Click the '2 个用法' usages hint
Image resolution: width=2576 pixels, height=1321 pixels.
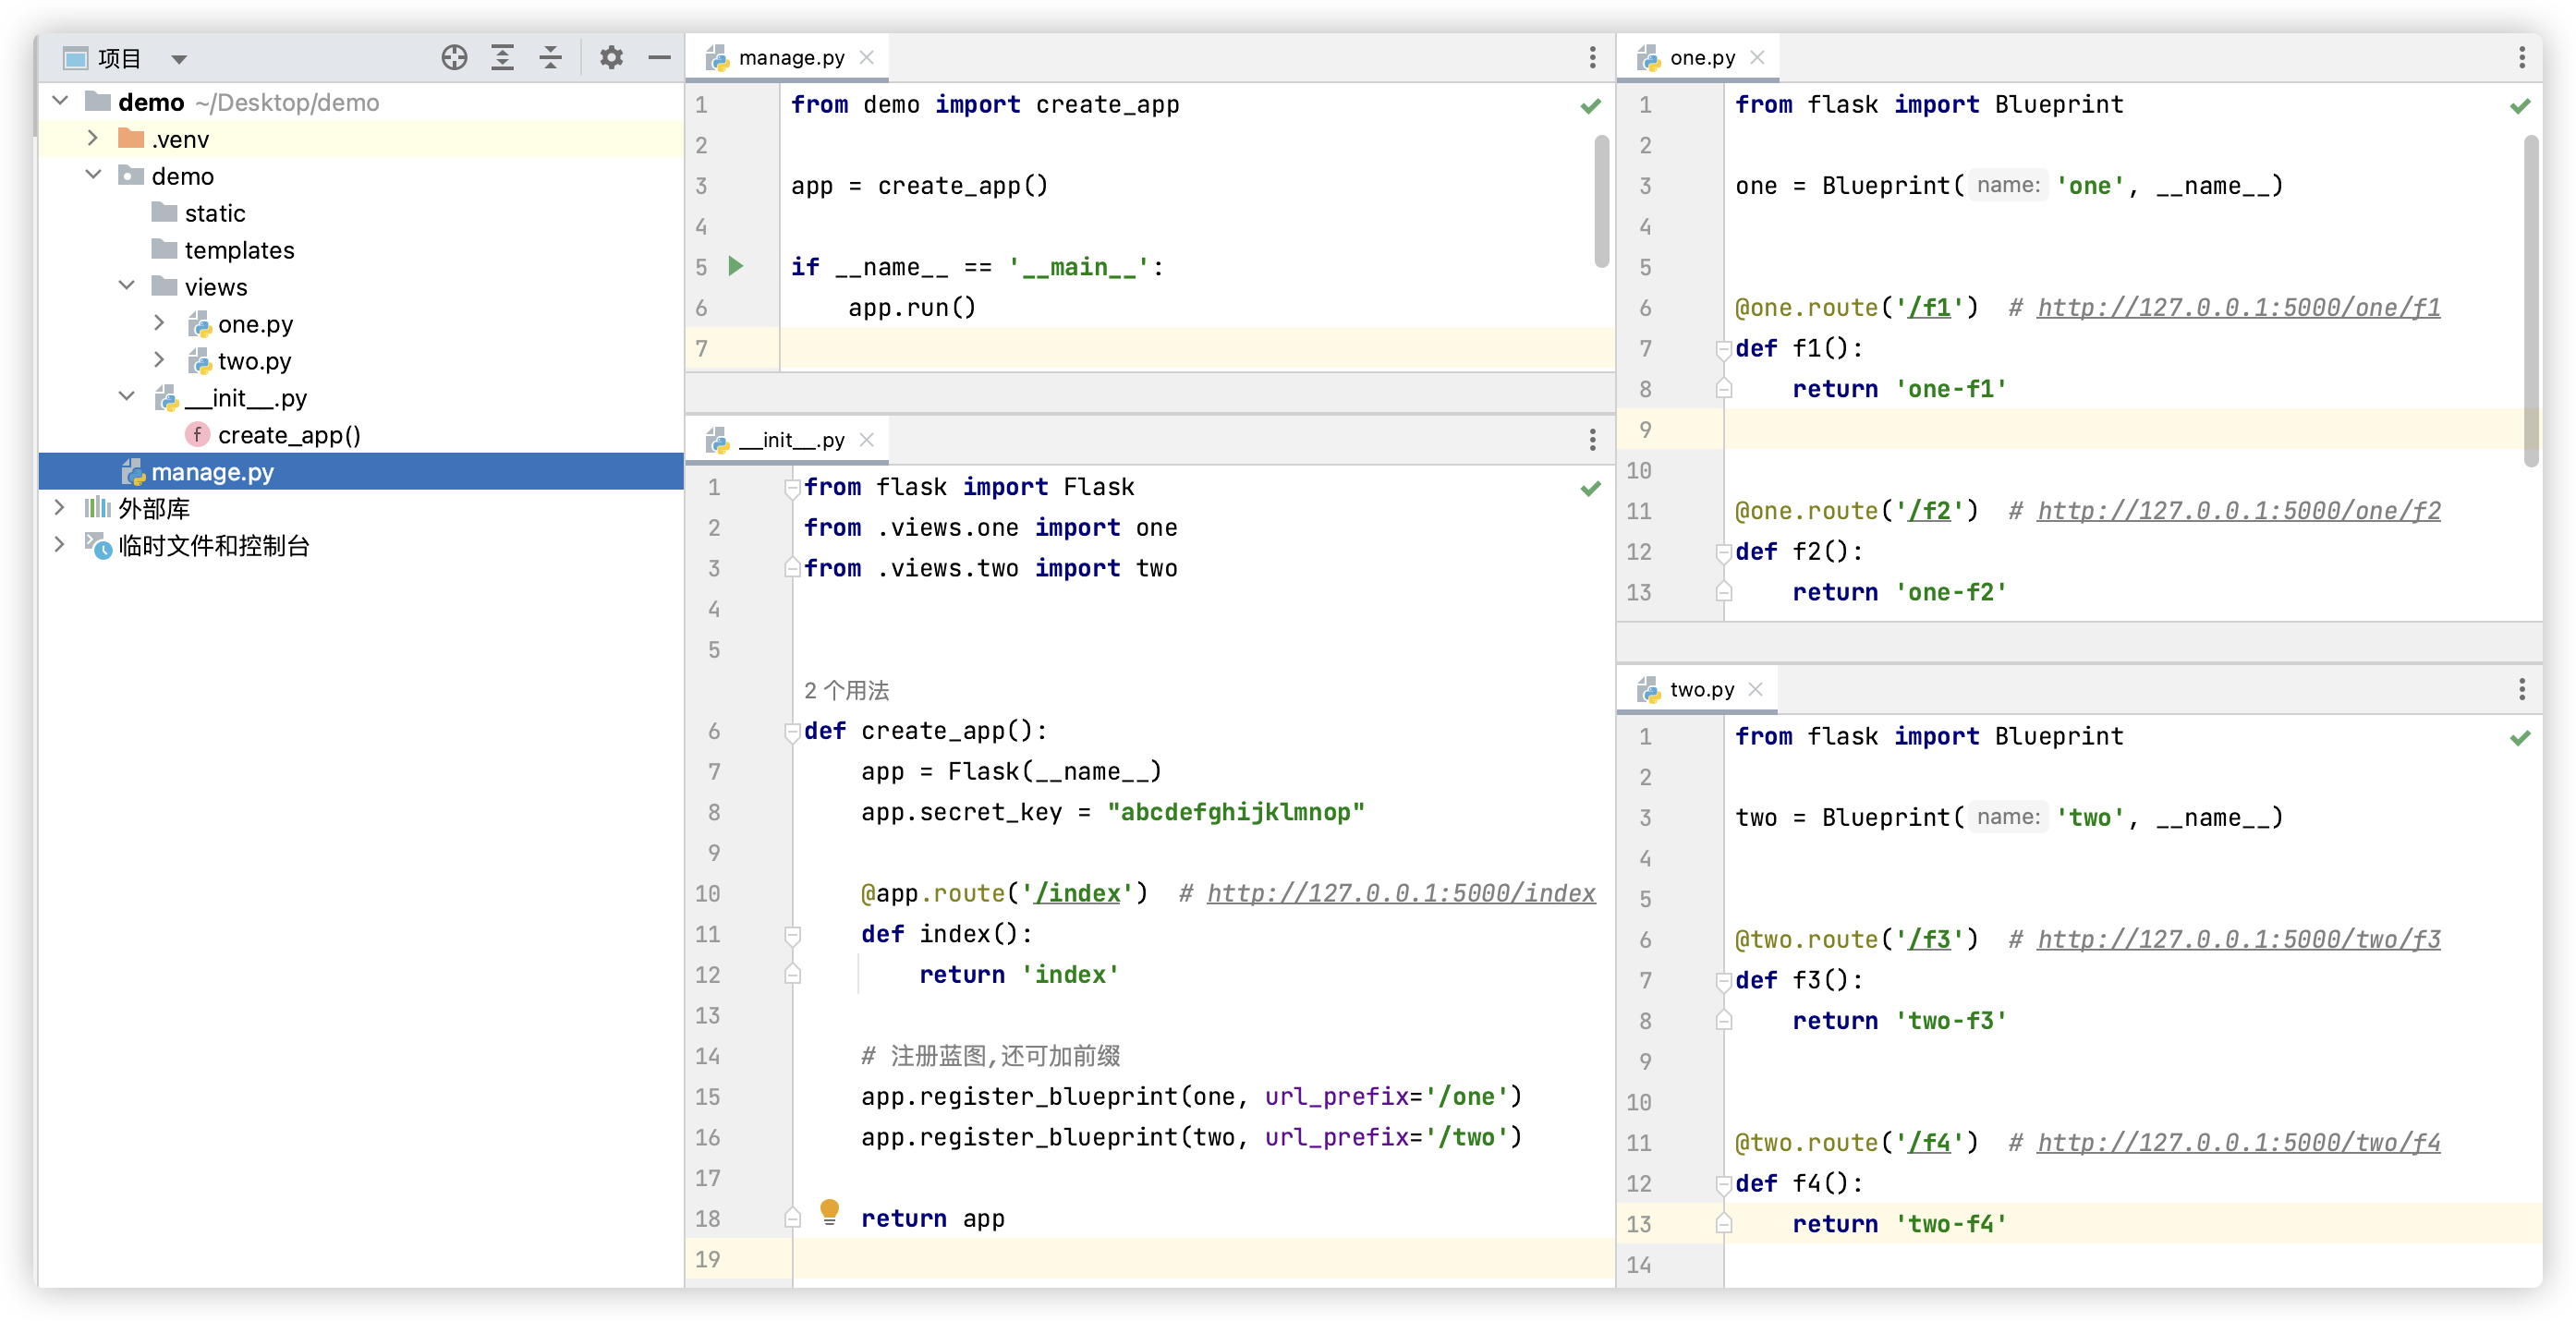click(846, 690)
